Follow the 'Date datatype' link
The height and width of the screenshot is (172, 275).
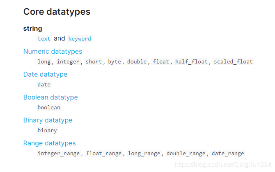(45, 75)
